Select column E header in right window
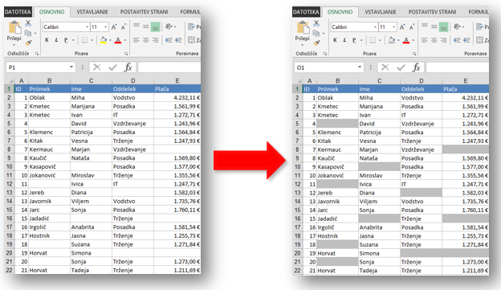501x290 pixels. click(465, 80)
